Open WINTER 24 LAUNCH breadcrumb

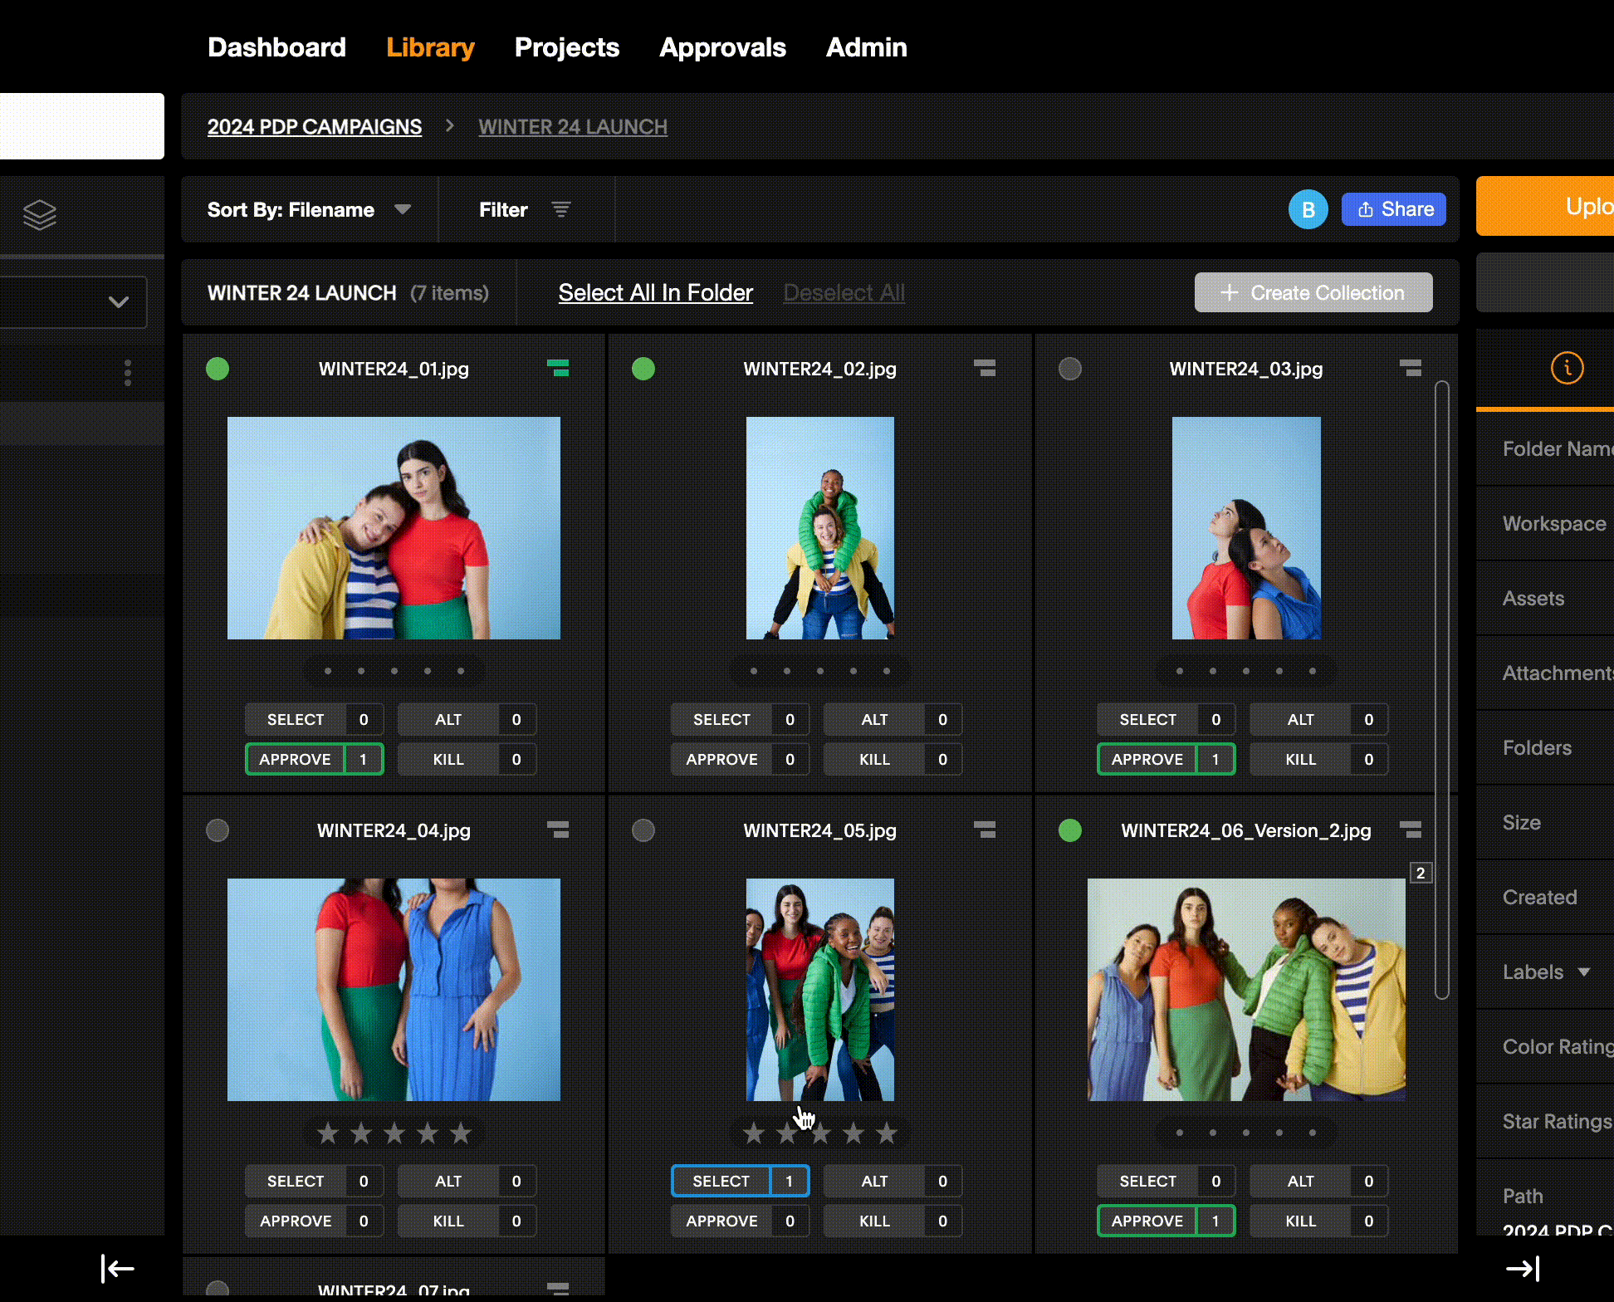[x=573, y=126]
